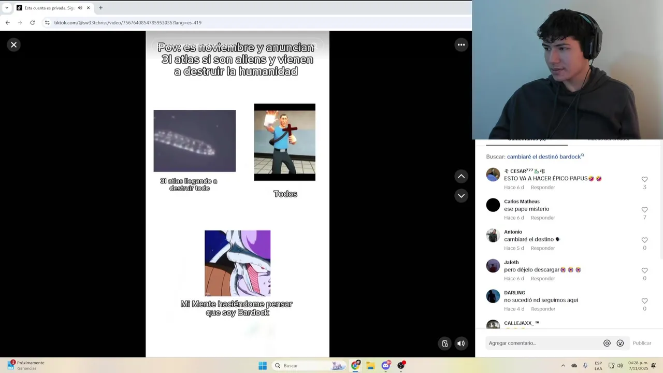The height and width of the screenshot is (373, 663).
Task: Toggle auto-scroll icon beside volume button
Action: click(444, 343)
